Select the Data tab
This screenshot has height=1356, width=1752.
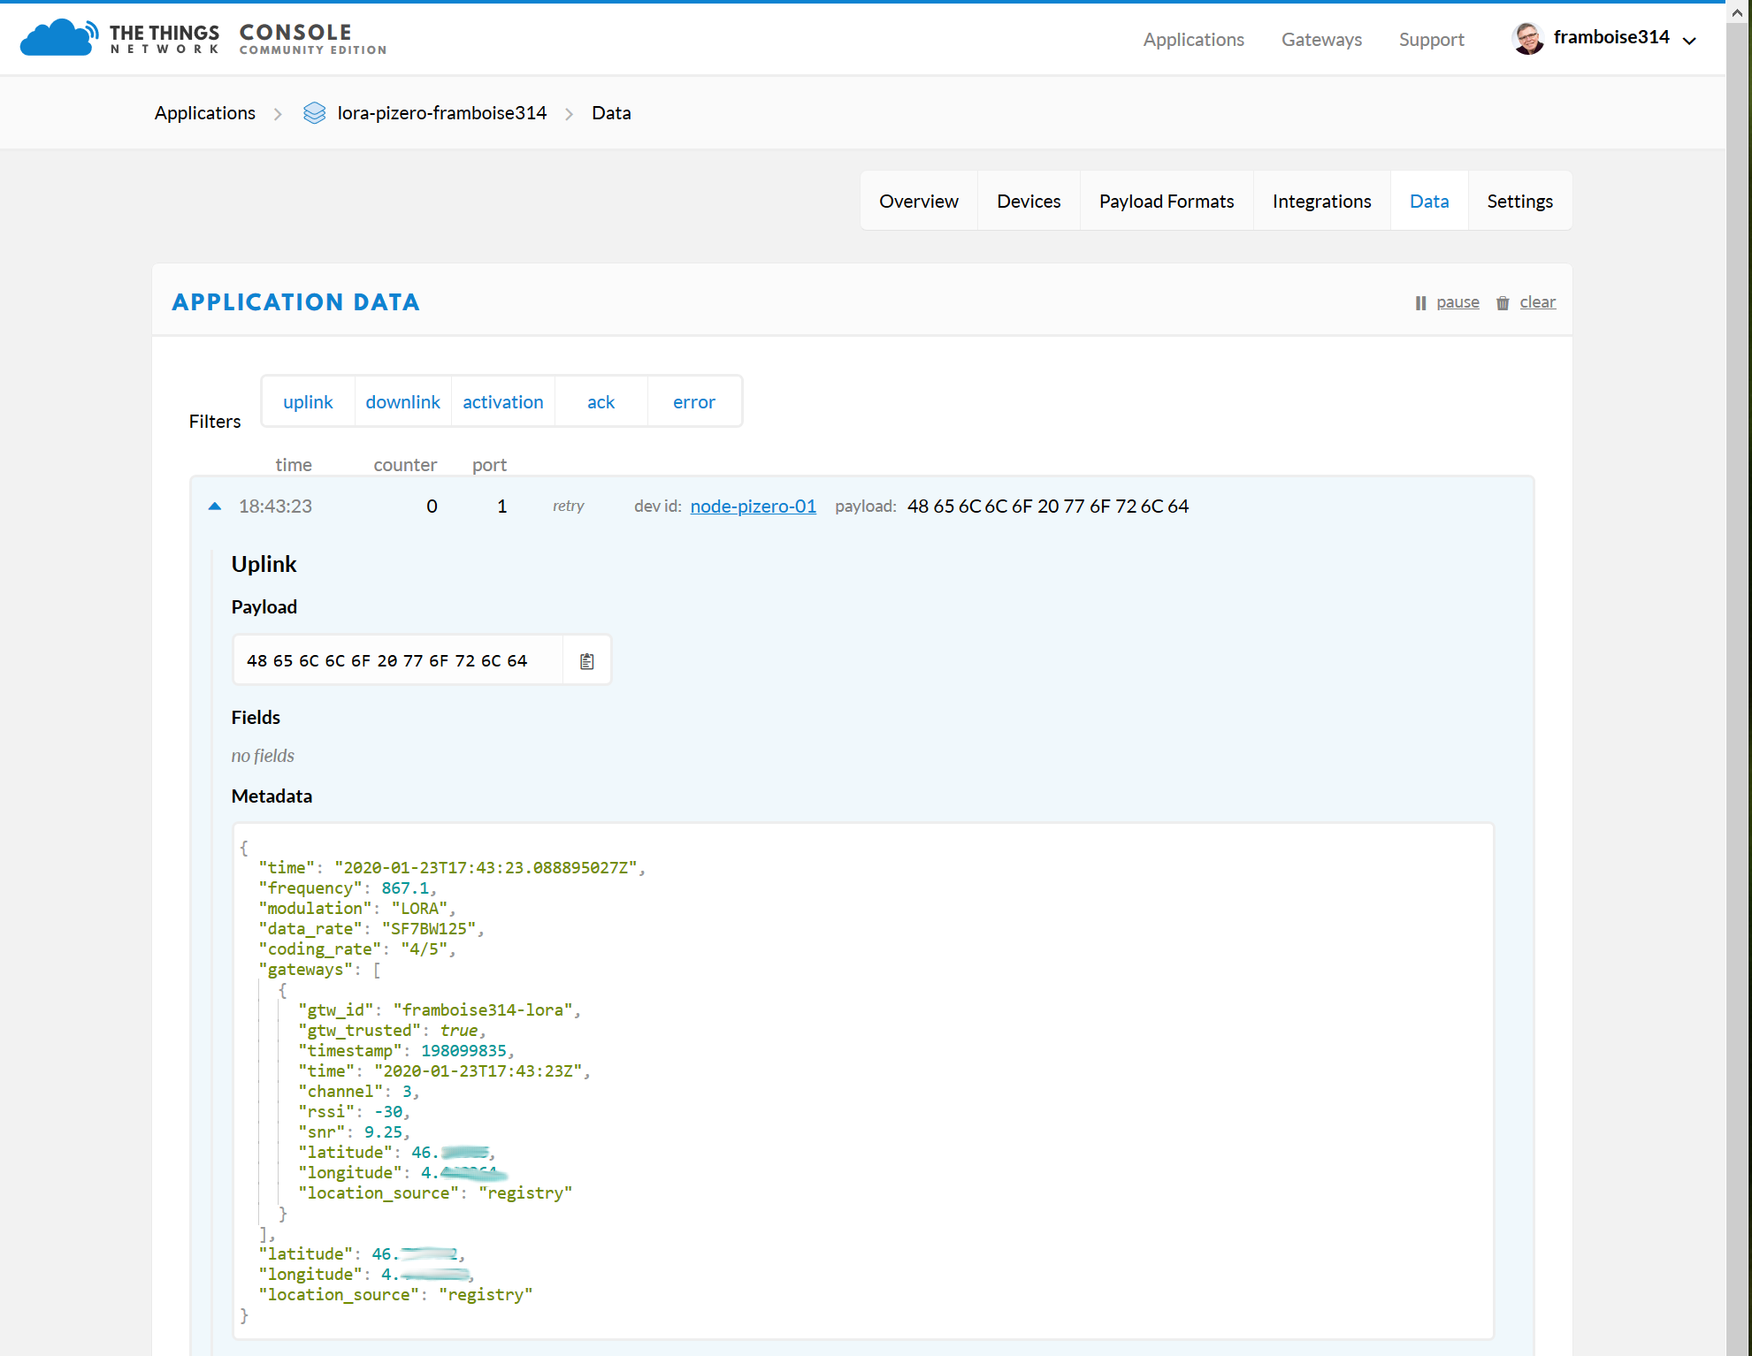pos(1429,202)
